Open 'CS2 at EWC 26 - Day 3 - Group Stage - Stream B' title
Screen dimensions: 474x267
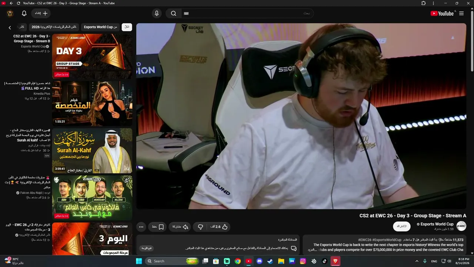pyautogui.click(x=32, y=39)
